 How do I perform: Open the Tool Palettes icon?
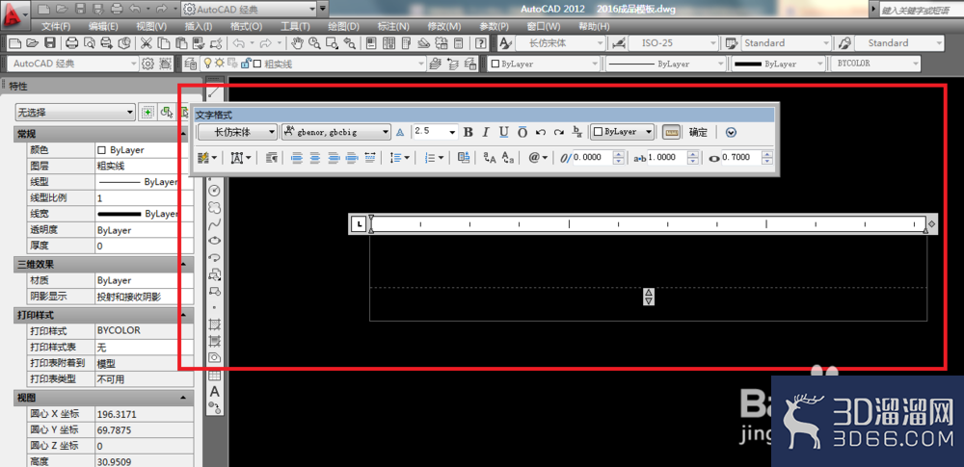pyautogui.click(x=406, y=43)
